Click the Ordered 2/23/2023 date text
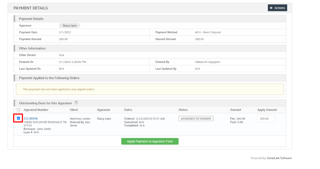The height and width of the screenshot is (169, 320). pyautogui.click(x=144, y=119)
